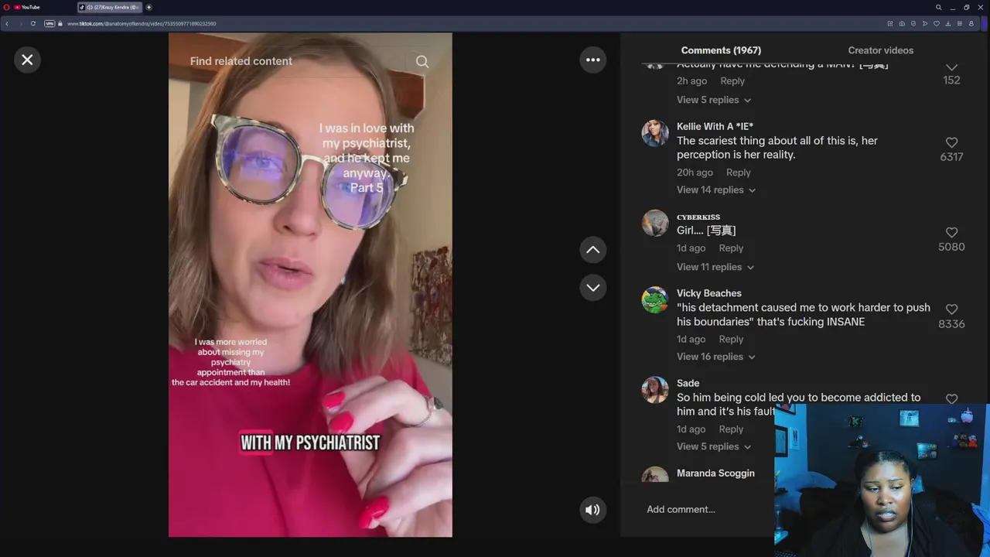Viewport: 990px width, 557px height.
Task: Click CYBERKISS avatar picture
Action: (655, 223)
